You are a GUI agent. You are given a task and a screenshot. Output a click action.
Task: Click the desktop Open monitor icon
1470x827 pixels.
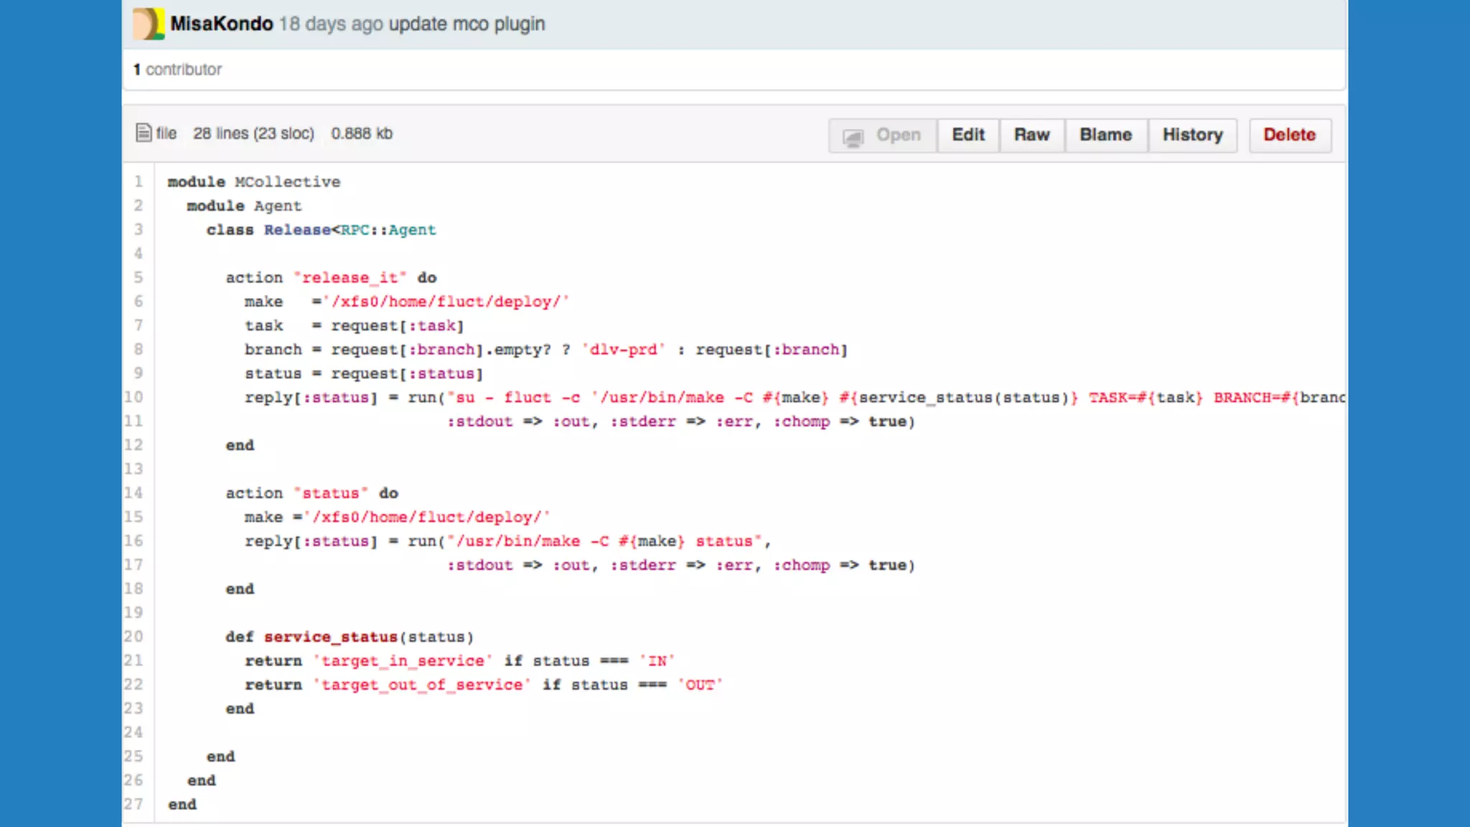click(853, 136)
